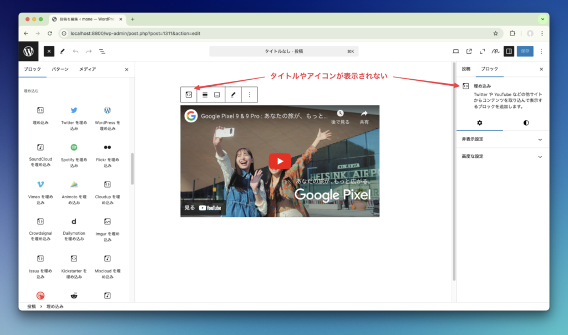Open the document overview list
The image size is (568, 335).
coord(102,51)
